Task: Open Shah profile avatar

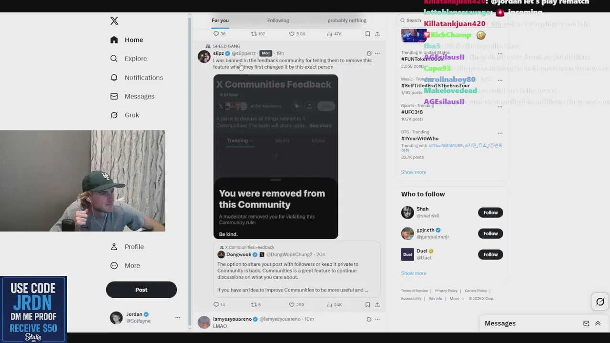Action: (x=407, y=212)
